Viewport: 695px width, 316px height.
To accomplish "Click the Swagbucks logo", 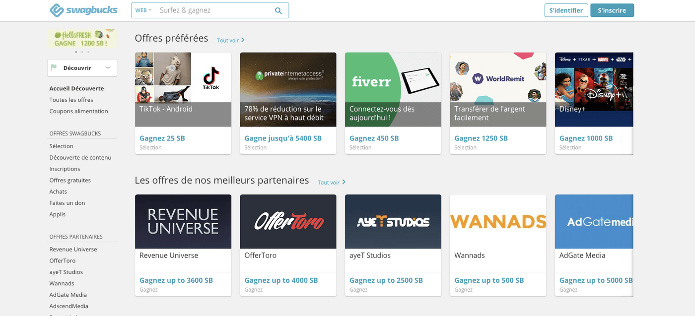I will 83,10.
